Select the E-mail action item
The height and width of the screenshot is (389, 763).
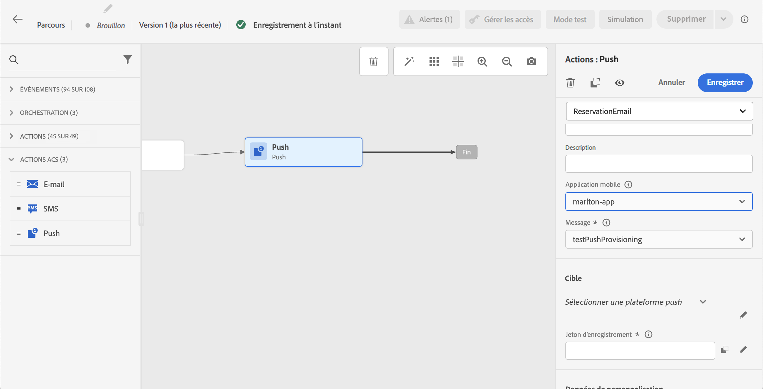click(54, 184)
